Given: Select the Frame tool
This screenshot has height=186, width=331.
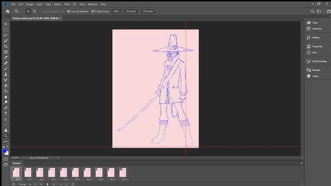Looking at the screenshot, I should click(x=6, y=52).
